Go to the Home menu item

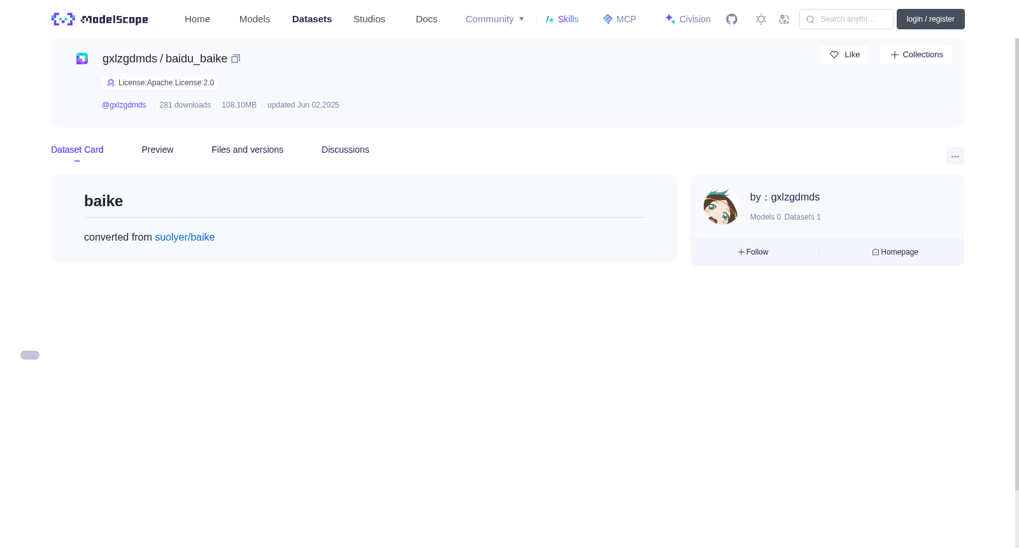pos(197,19)
